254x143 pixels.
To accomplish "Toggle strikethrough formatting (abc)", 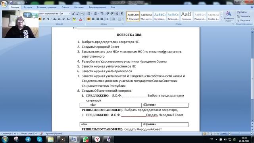I will click(55, 19).
